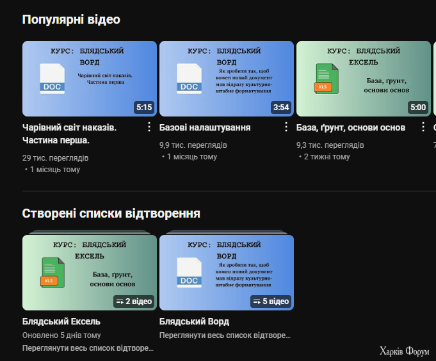This screenshot has height=361, width=436.
Task: Open options menu for Базові налаштування video
Action: [x=286, y=127]
